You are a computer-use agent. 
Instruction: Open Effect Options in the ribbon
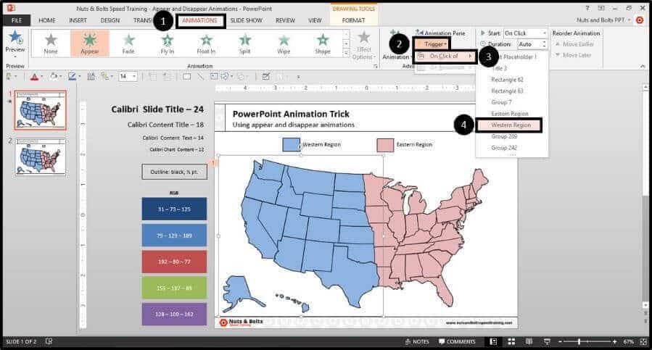pyautogui.click(x=363, y=45)
